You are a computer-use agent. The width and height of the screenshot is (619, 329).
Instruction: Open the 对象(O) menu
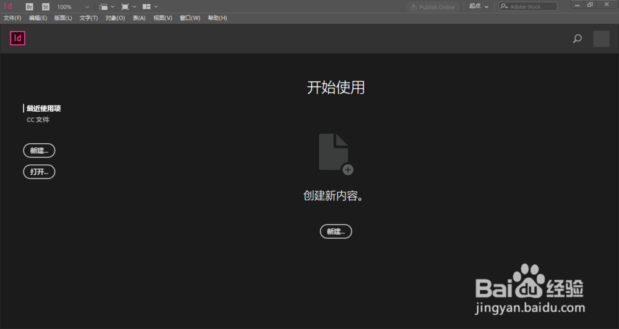click(x=115, y=18)
